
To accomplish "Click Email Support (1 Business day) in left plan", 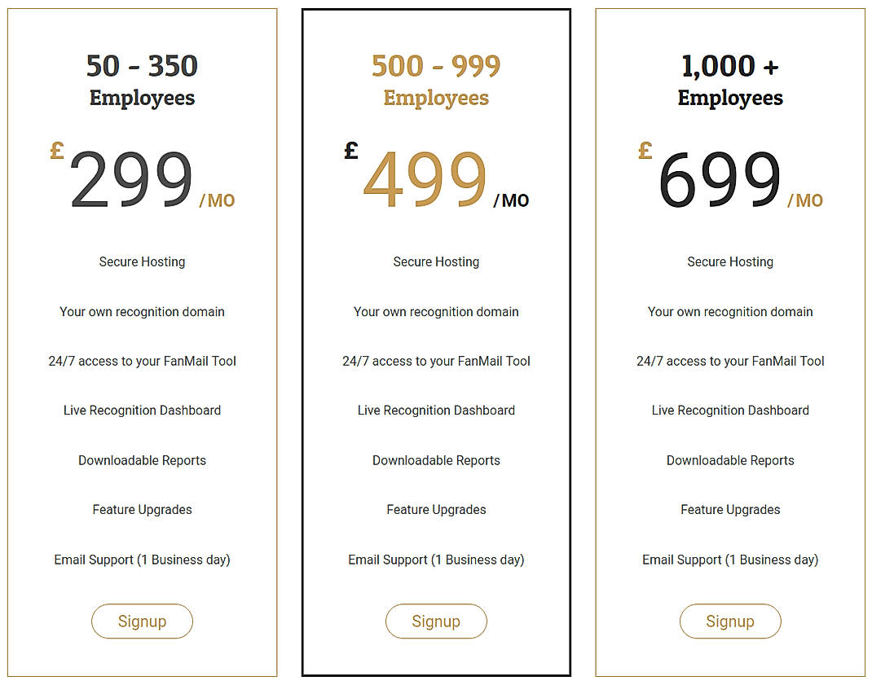I will (x=142, y=560).
